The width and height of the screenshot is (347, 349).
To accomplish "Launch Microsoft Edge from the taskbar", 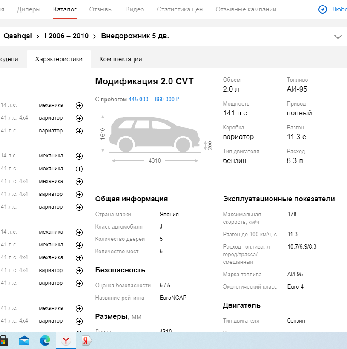I will [x=45, y=340].
